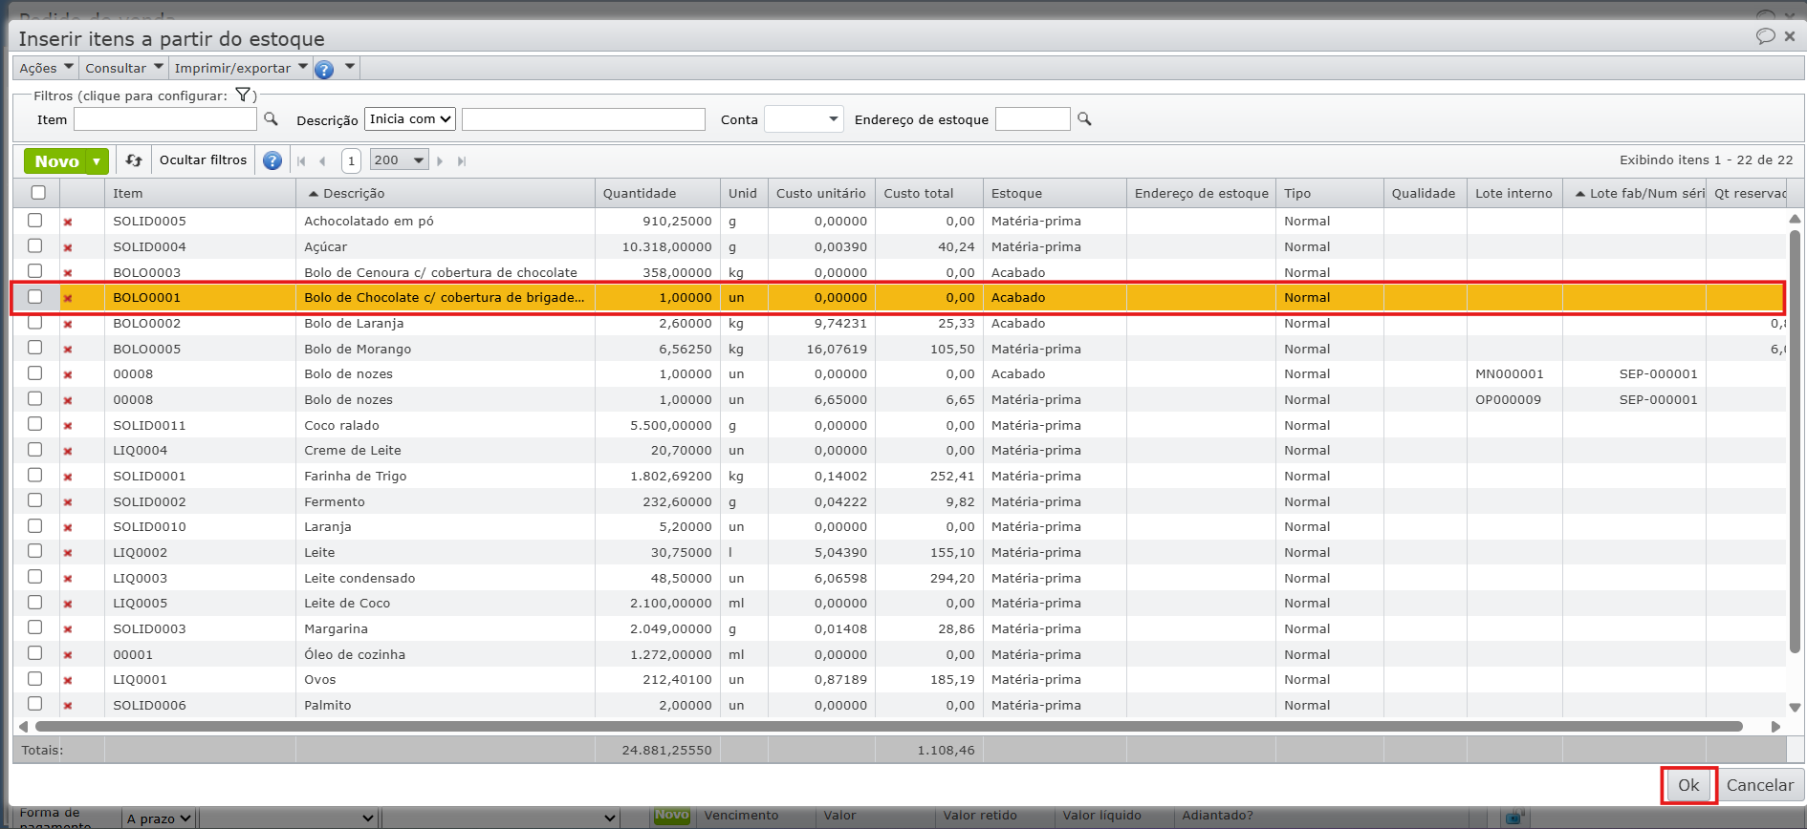1807x829 pixels.
Task: Click the red X on the SOLID0001 row
Action: click(68, 477)
